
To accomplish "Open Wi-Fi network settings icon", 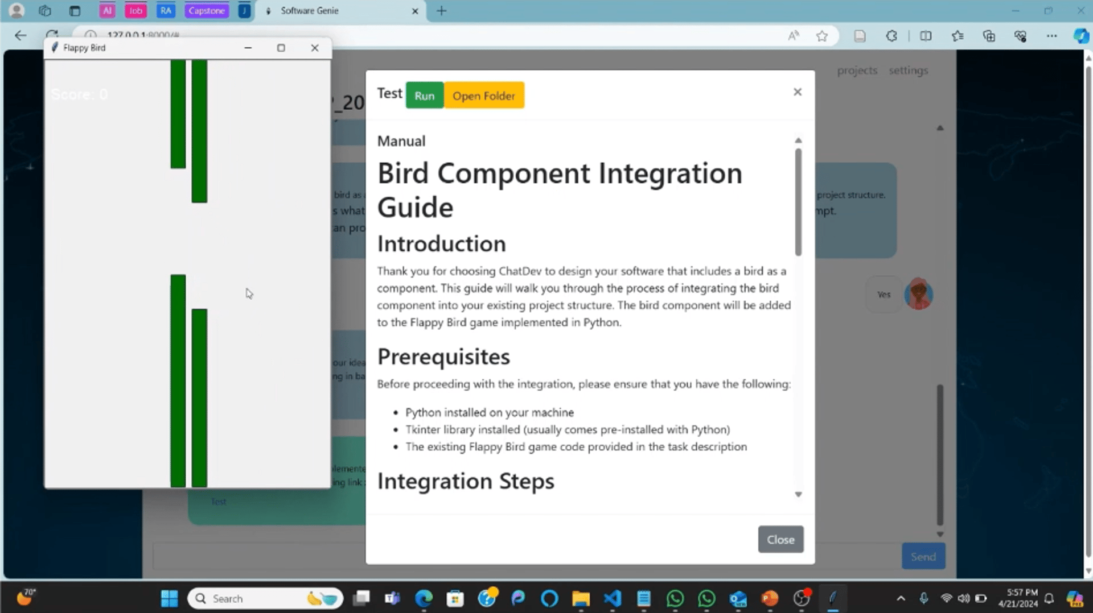I will coord(946,598).
